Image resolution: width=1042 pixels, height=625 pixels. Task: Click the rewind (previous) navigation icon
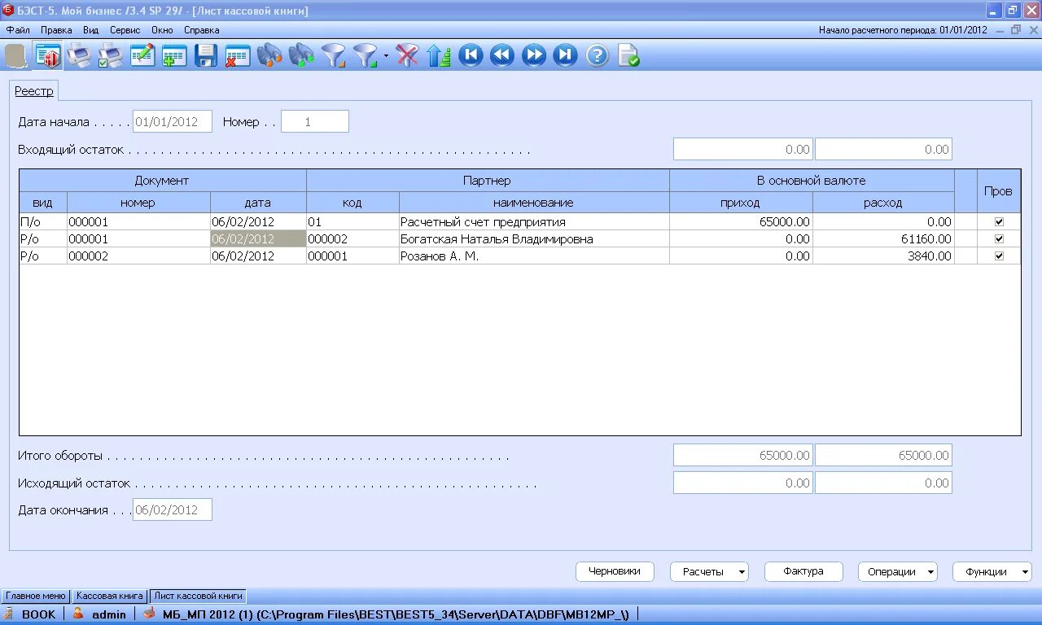coord(502,56)
